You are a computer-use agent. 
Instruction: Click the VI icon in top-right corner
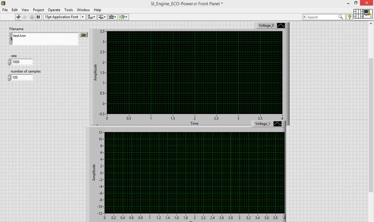click(x=367, y=14)
